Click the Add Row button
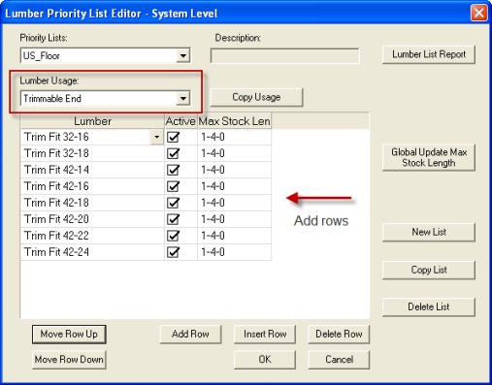 click(190, 335)
